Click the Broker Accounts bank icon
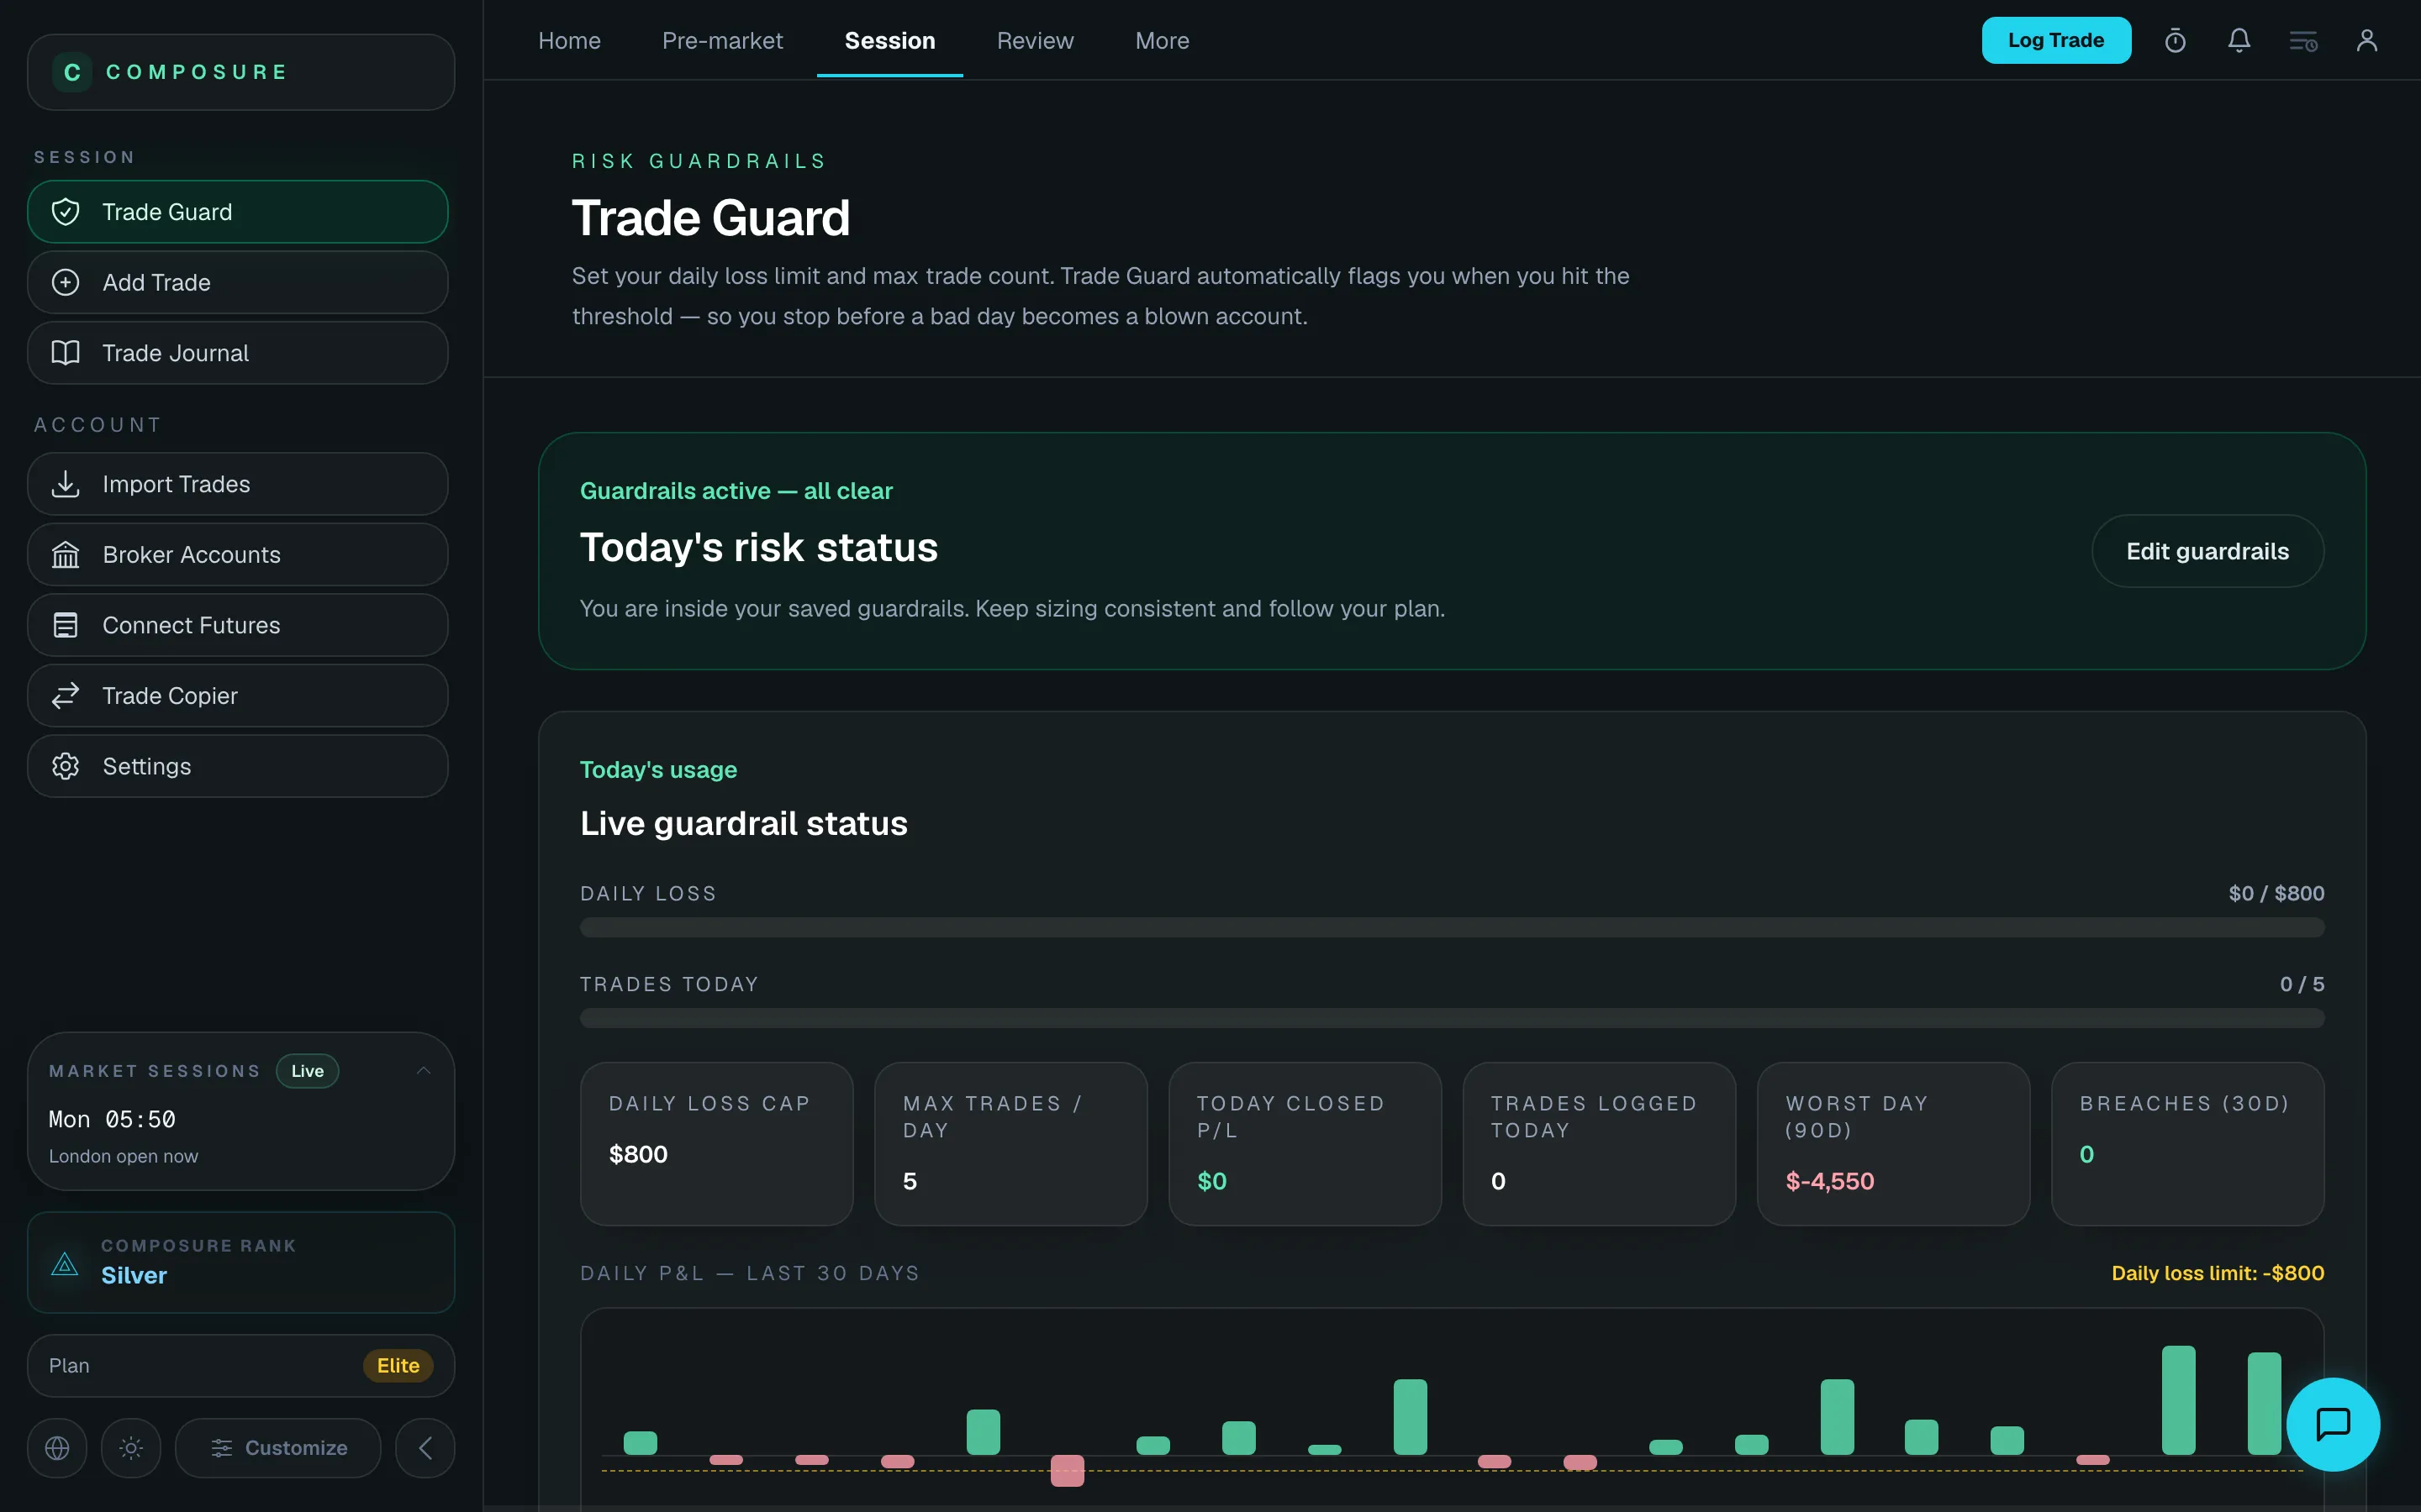 pos(66,555)
